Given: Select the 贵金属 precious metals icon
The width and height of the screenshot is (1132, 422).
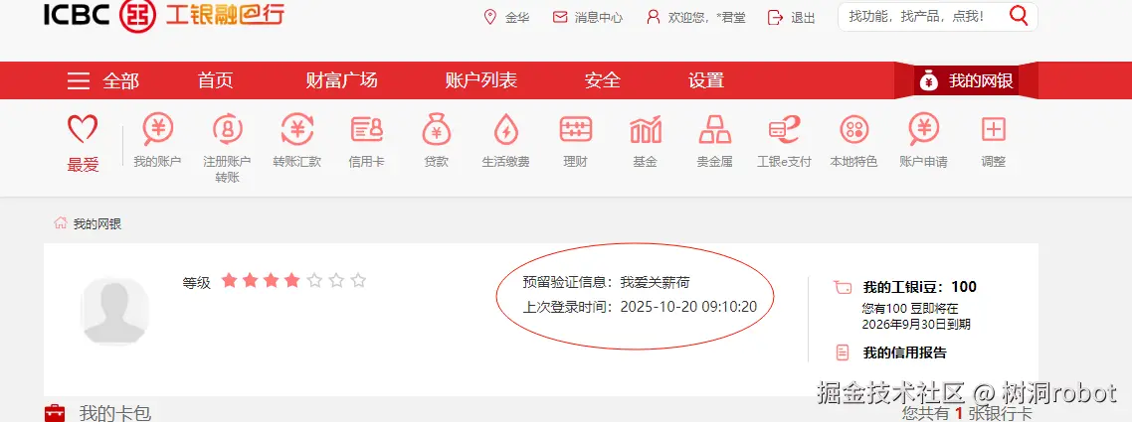Looking at the screenshot, I should point(714,130).
